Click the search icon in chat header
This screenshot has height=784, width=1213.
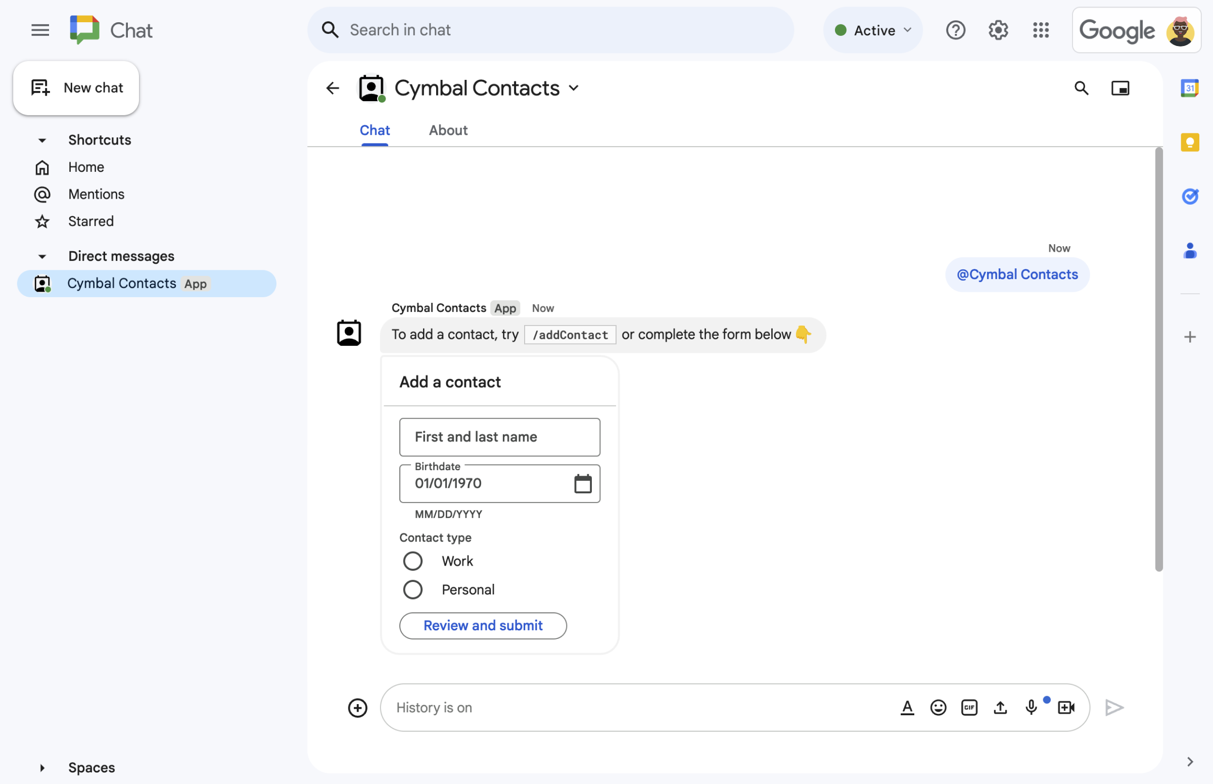pyautogui.click(x=1081, y=87)
